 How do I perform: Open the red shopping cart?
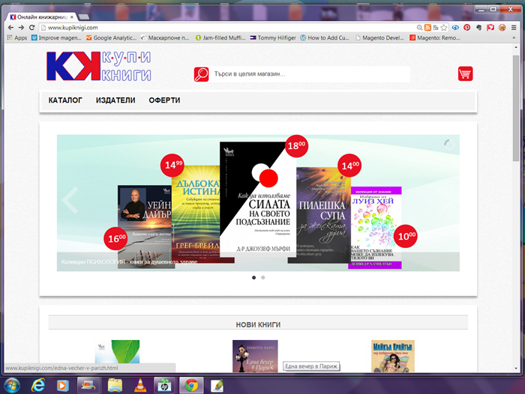tap(466, 73)
